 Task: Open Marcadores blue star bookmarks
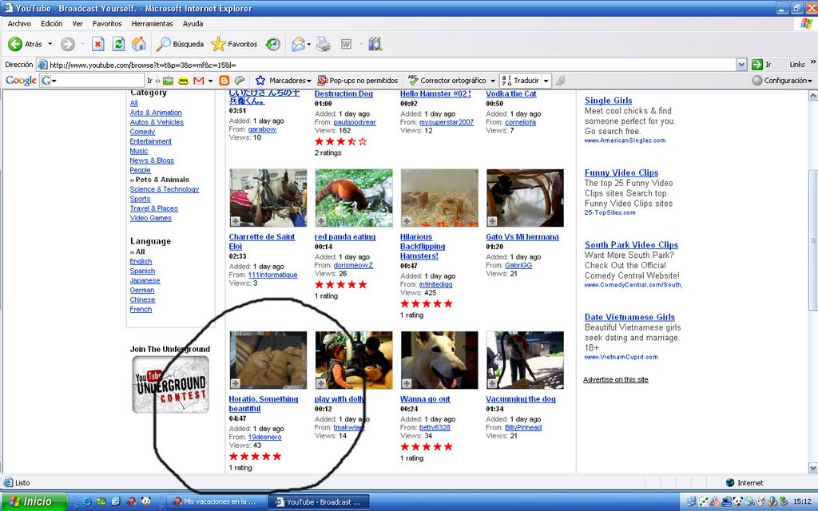[283, 81]
